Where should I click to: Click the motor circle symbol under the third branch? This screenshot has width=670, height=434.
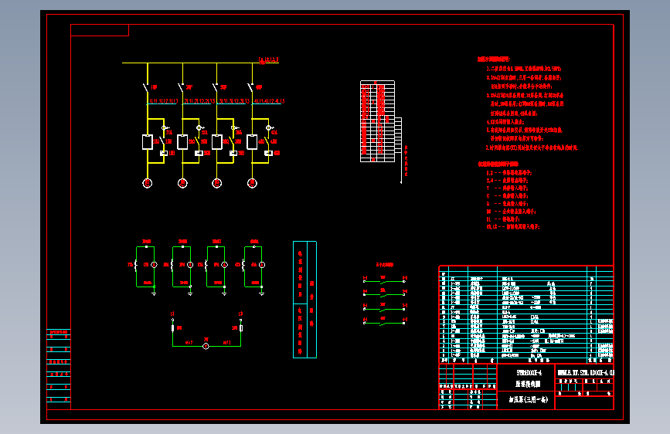pyautogui.click(x=216, y=183)
